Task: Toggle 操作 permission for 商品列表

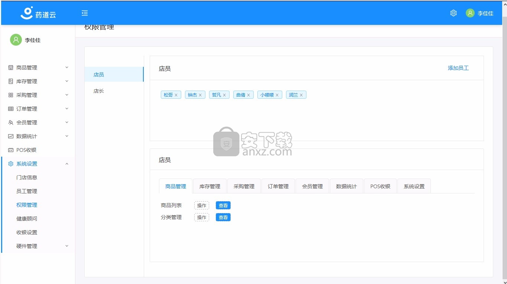Action: click(x=202, y=205)
